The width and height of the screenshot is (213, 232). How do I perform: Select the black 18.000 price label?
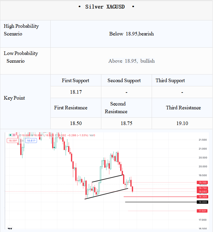coord(202,202)
